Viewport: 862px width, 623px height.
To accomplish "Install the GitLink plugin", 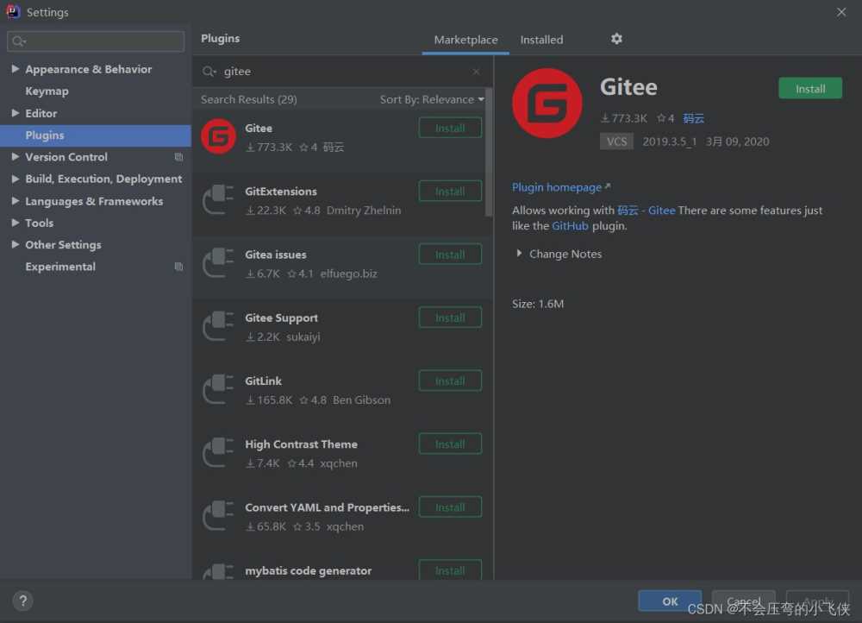I will [450, 381].
